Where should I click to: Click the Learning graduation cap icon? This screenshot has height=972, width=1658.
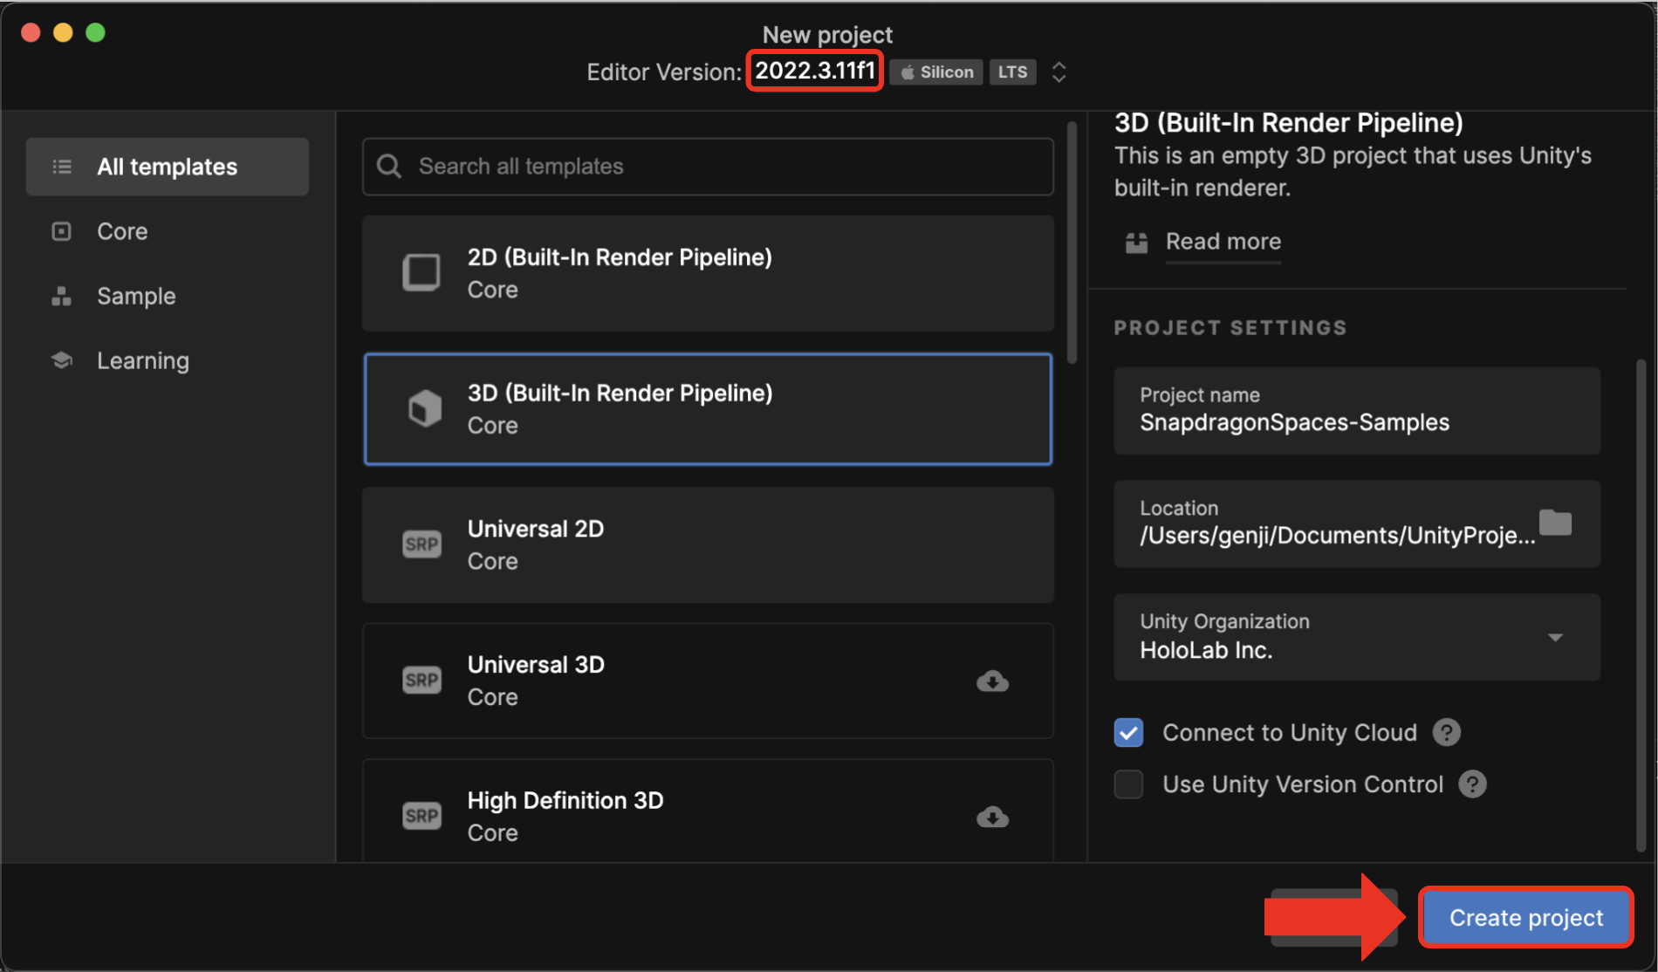pyautogui.click(x=61, y=360)
